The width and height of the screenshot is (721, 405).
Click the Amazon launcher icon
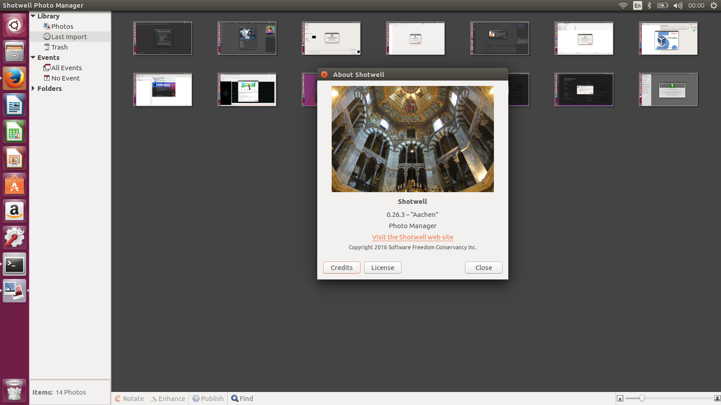coord(14,211)
